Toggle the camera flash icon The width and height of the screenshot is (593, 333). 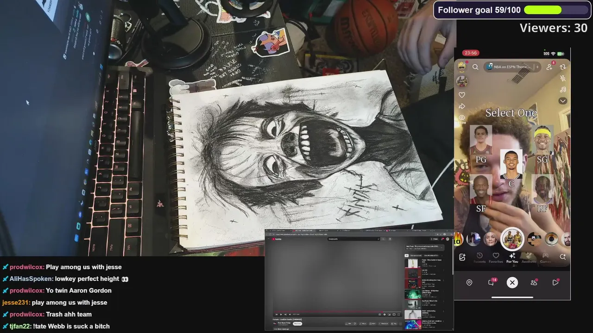[x=563, y=78]
